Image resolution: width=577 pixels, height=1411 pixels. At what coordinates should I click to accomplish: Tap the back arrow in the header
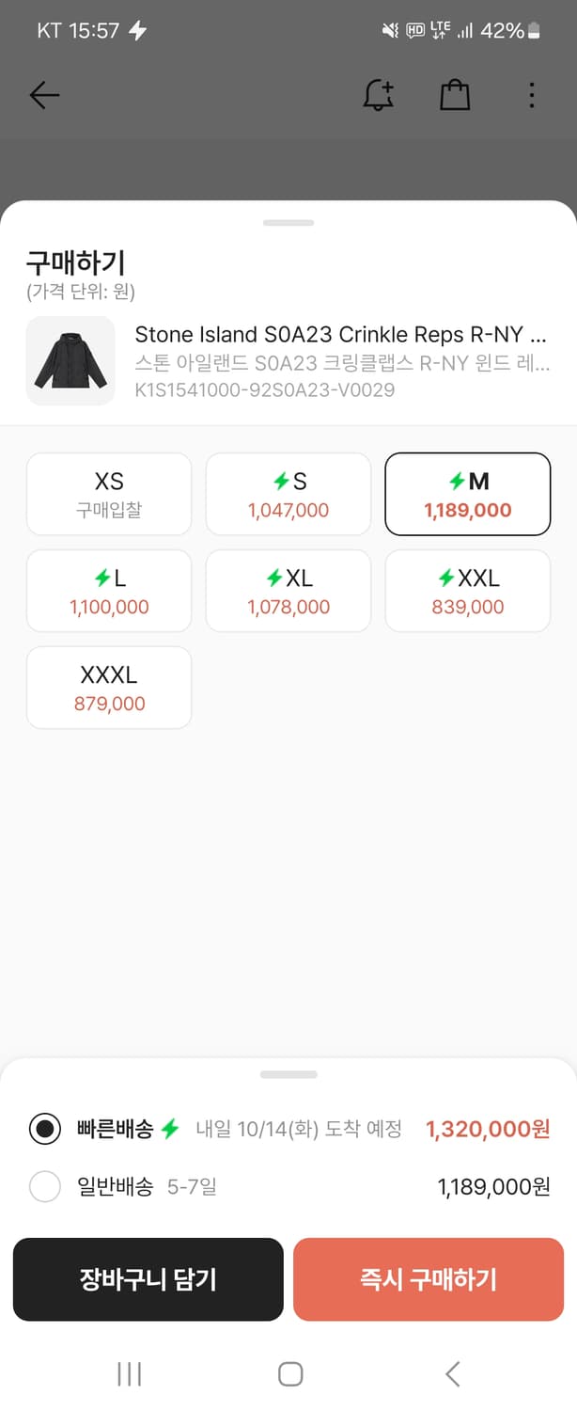click(44, 95)
